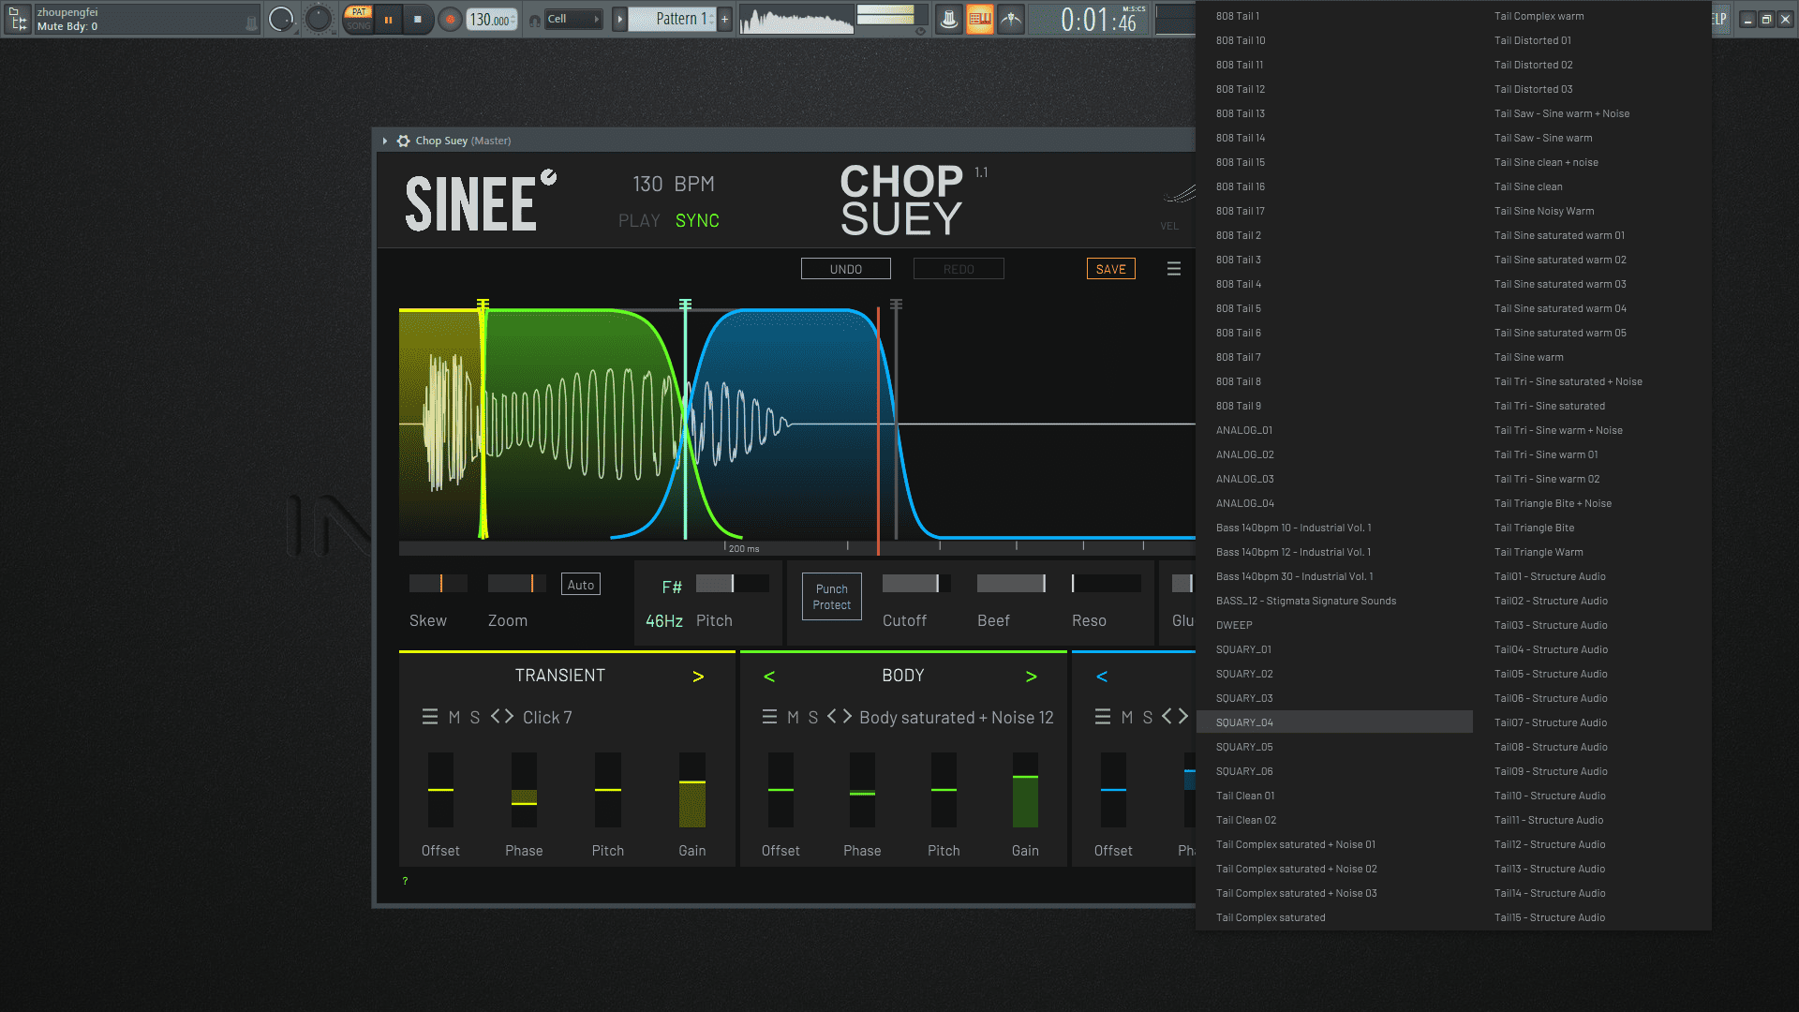This screenshot has height=1012, width=1799.
Task: Click the orange SAVE button
Action: [x=1110, y=269]
